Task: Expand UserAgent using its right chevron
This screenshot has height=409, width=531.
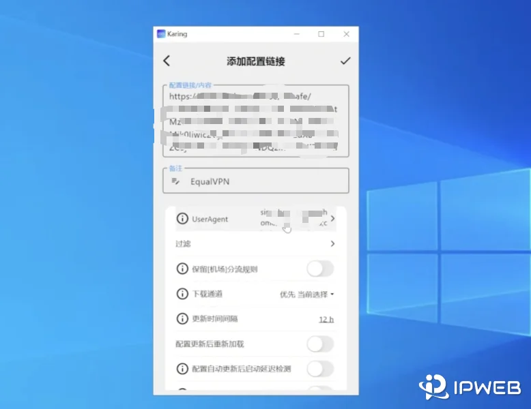Action: click(x=333, y=219)
